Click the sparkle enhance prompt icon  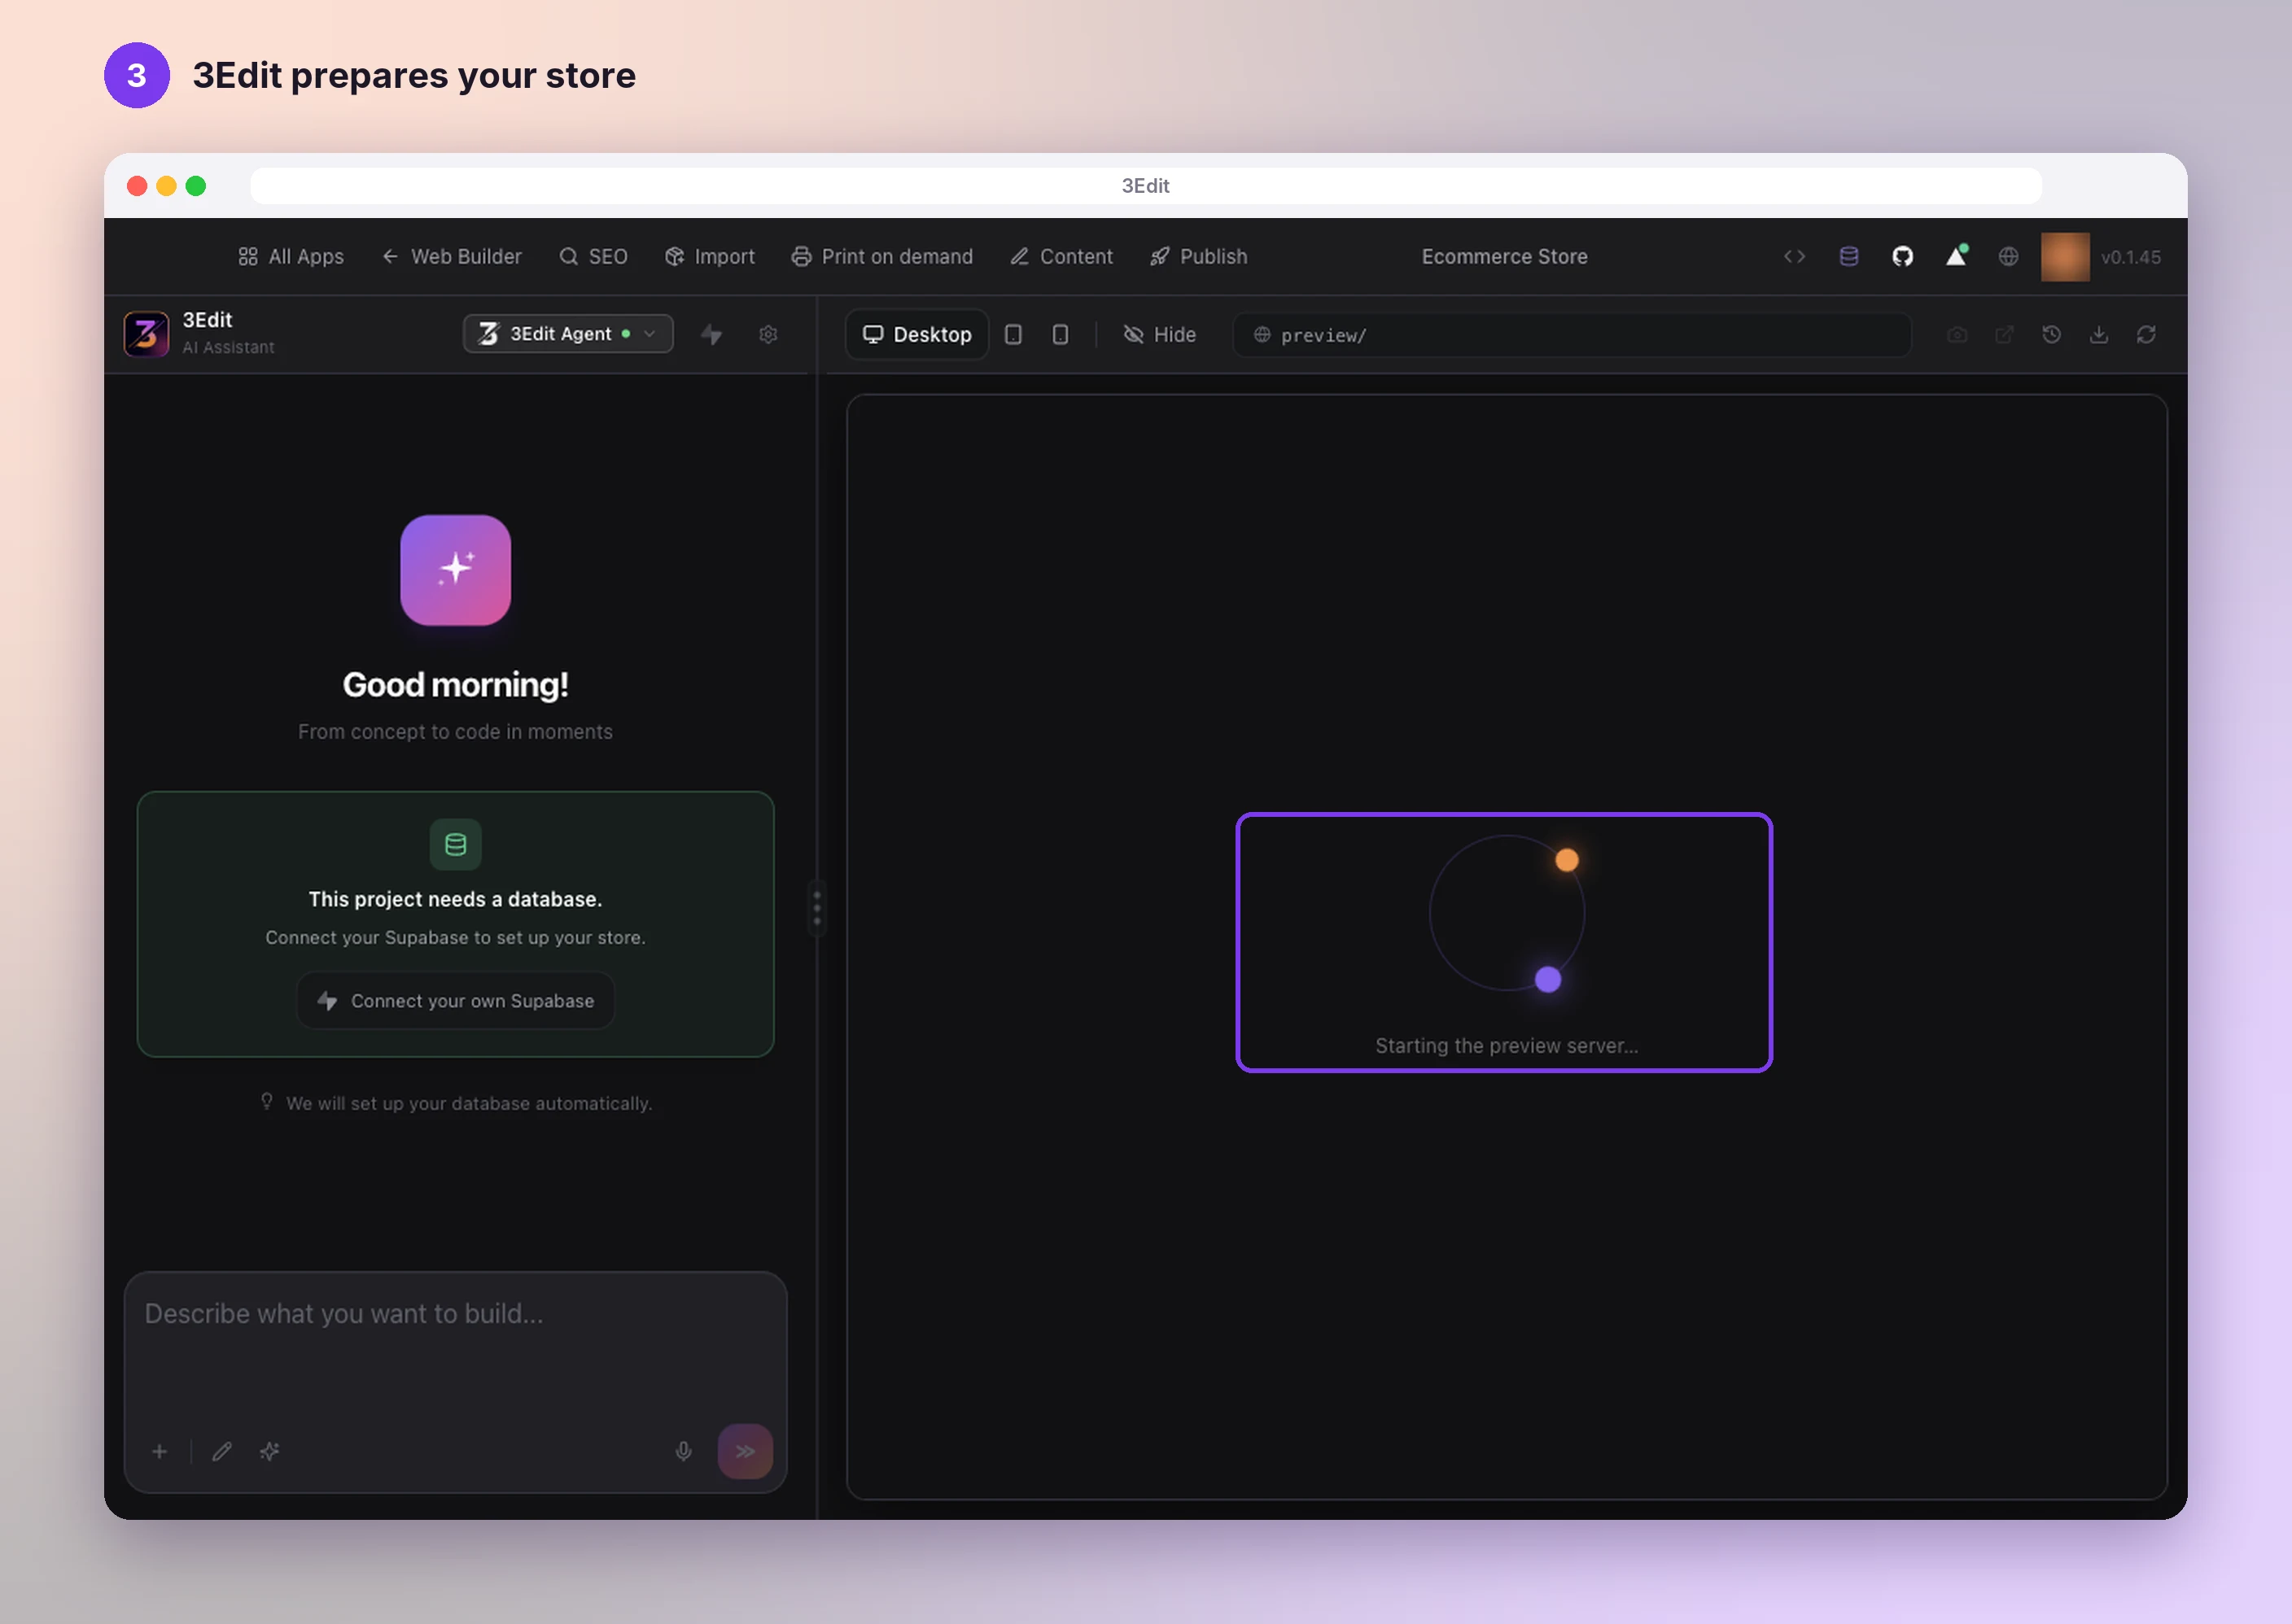pos(269,1451)
